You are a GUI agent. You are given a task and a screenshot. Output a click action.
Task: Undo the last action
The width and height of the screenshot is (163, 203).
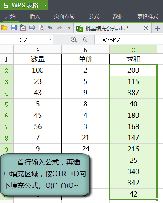[50, 27]
